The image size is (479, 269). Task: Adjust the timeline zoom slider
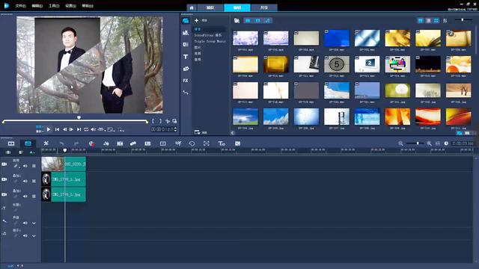click(x=415, y=143)
